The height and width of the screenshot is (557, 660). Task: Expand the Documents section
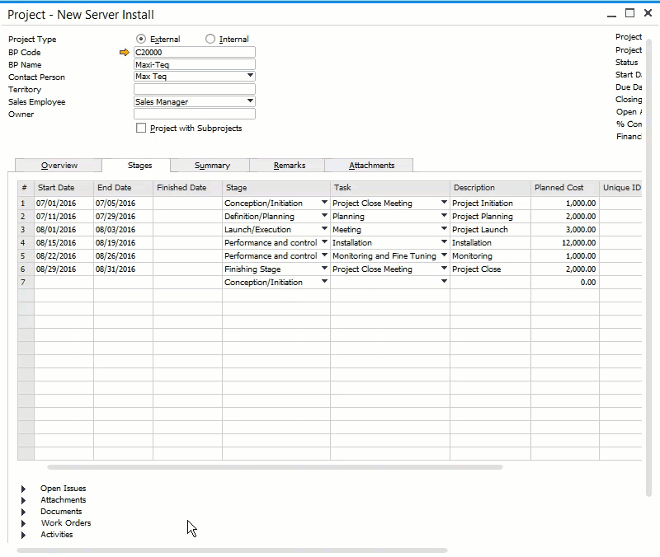coord(22,511)
